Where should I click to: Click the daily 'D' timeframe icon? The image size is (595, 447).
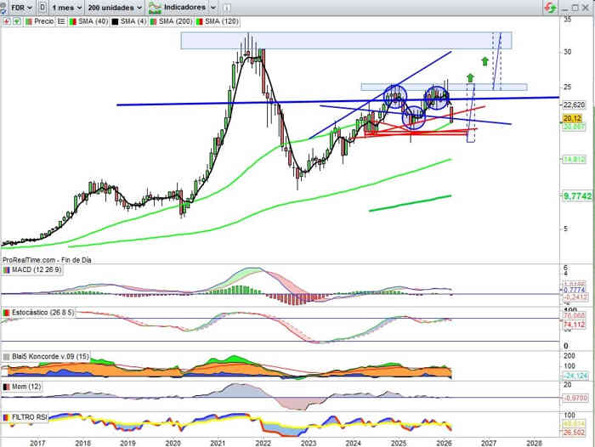pos(42,7)
